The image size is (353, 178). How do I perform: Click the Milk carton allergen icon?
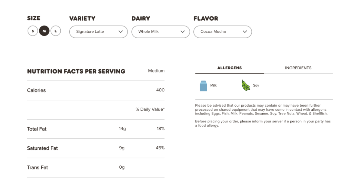[203, 86]
